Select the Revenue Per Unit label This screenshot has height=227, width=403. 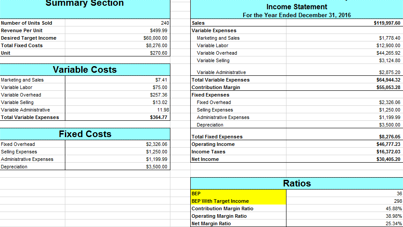(22, 30)
